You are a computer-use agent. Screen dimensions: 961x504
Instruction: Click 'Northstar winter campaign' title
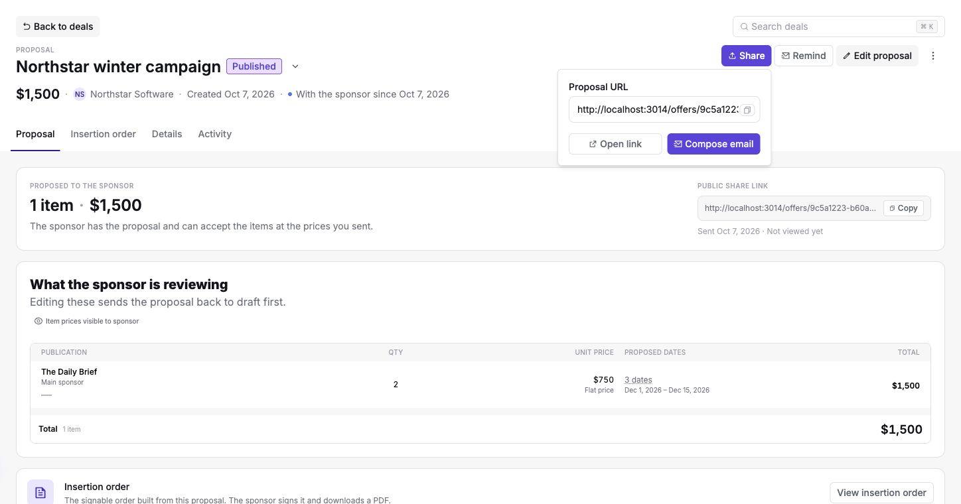(x=118, y=66)
